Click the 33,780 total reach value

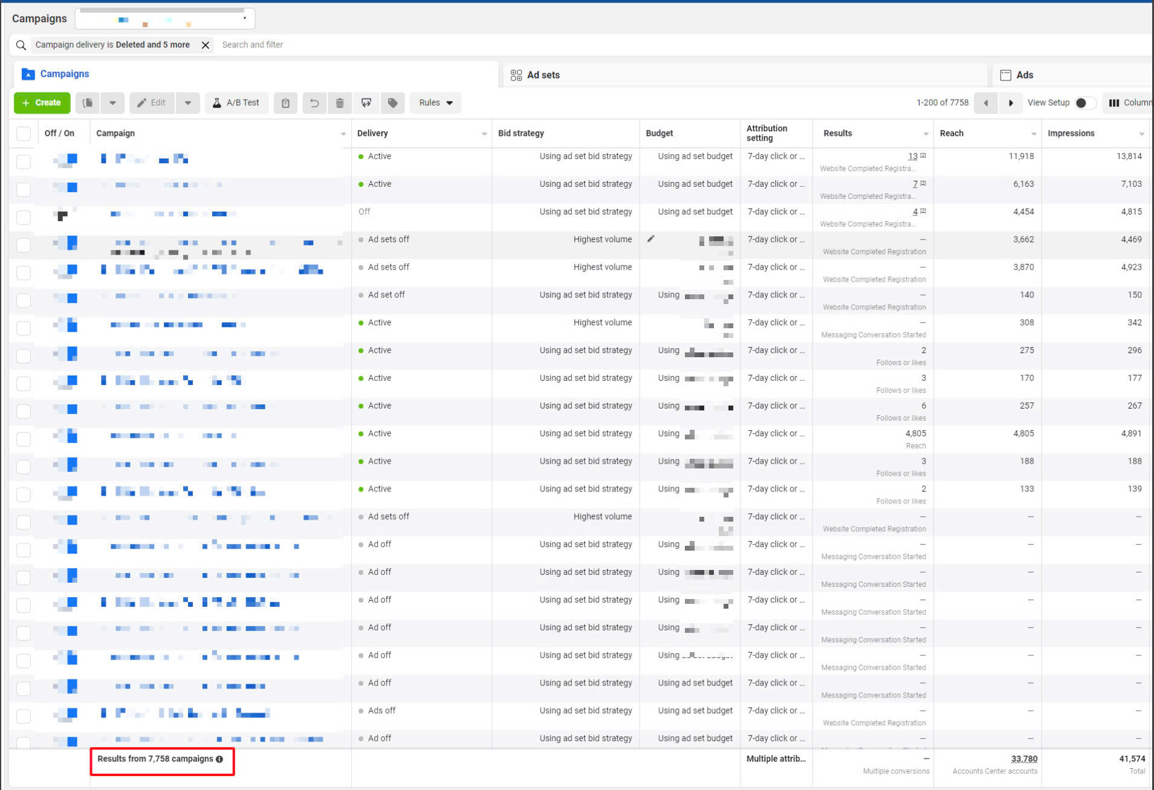pyautogui.click(x=1024, y=759)
